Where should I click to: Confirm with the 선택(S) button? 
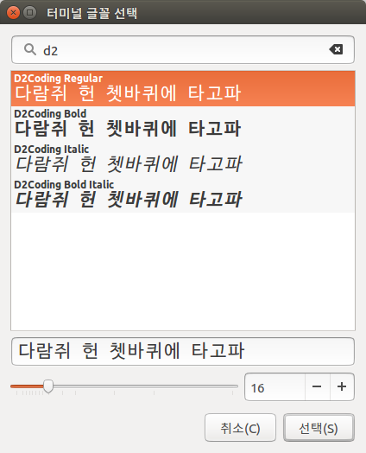pyautogui.click(x=319, y=428)
